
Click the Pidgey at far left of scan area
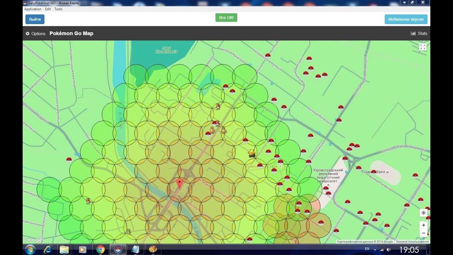88,201
